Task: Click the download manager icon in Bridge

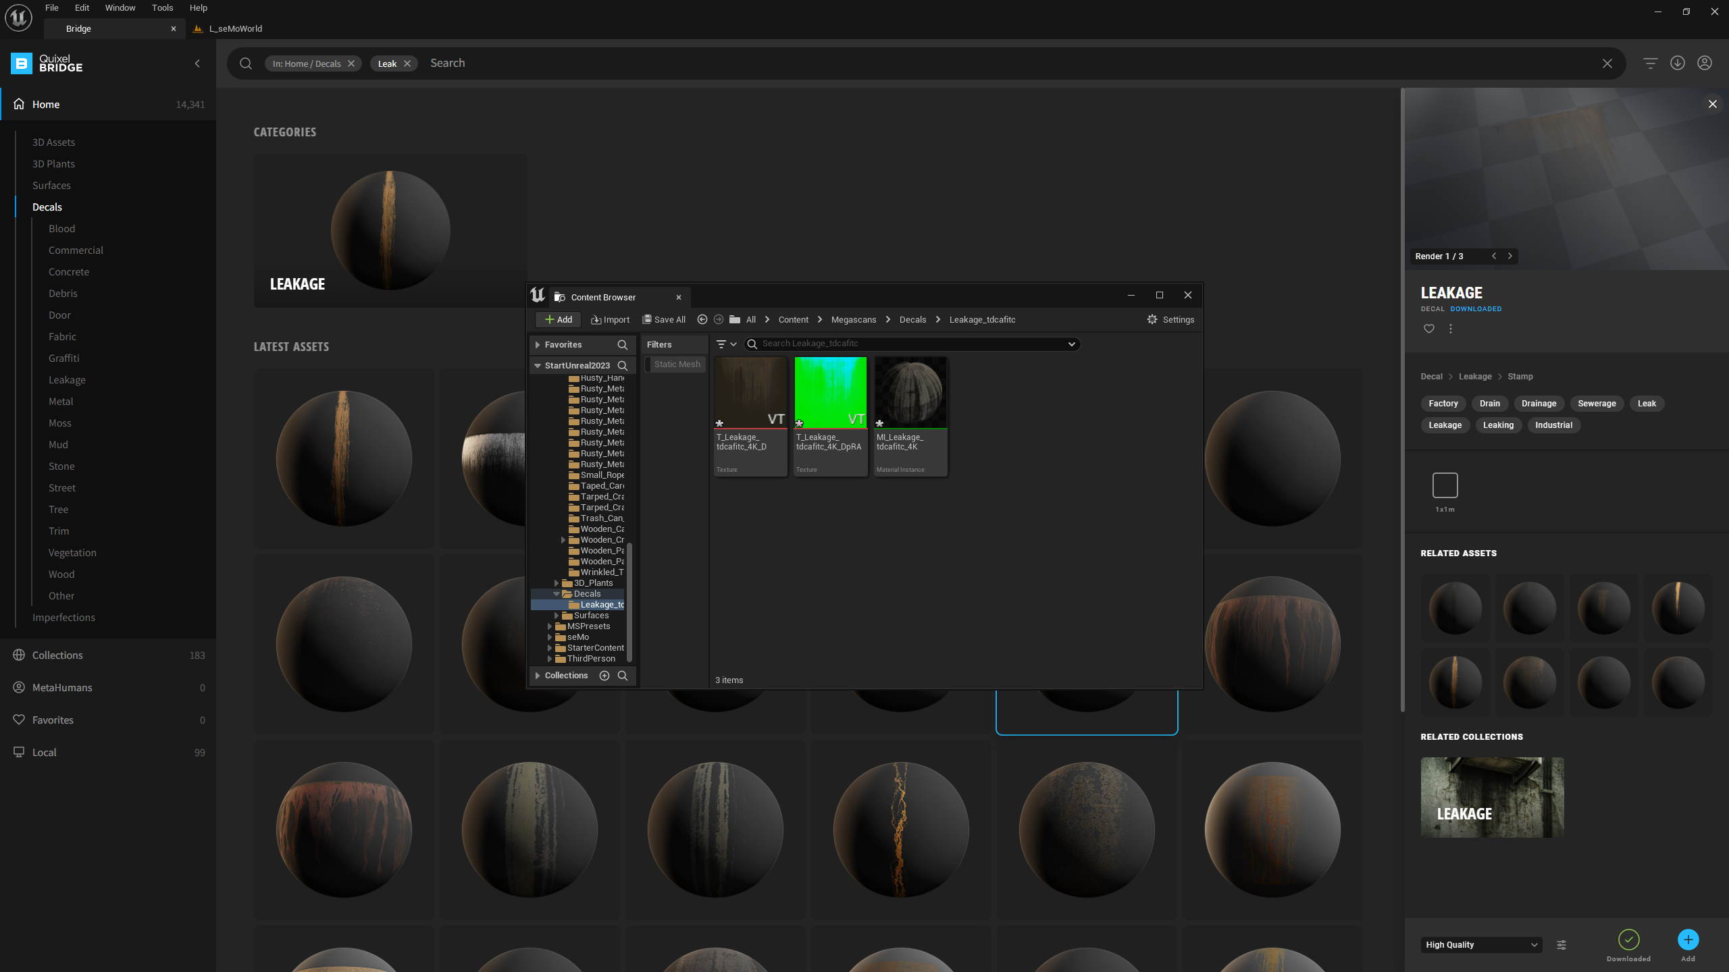Action: [1677, 63]
